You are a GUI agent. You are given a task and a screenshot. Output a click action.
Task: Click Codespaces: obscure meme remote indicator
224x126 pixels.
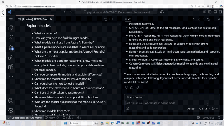(x=25, y=118)
